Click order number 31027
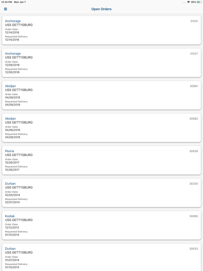 pos(194,54)
